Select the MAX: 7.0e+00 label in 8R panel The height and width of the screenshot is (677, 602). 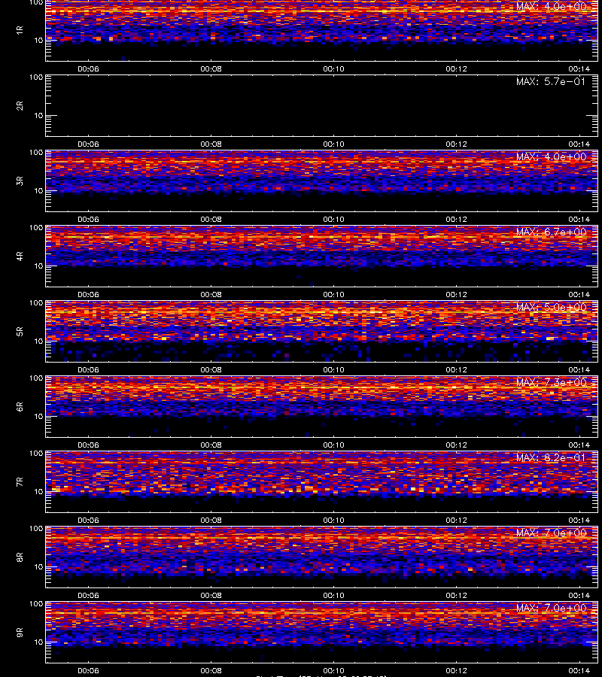click(551, 533)
